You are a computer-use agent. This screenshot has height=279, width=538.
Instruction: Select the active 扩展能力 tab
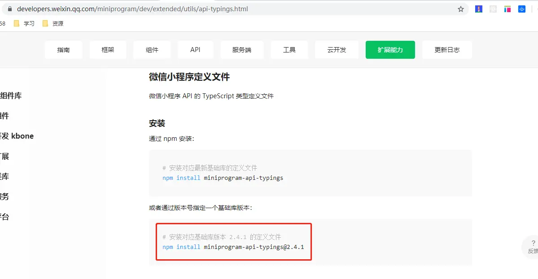click(390, 50)
